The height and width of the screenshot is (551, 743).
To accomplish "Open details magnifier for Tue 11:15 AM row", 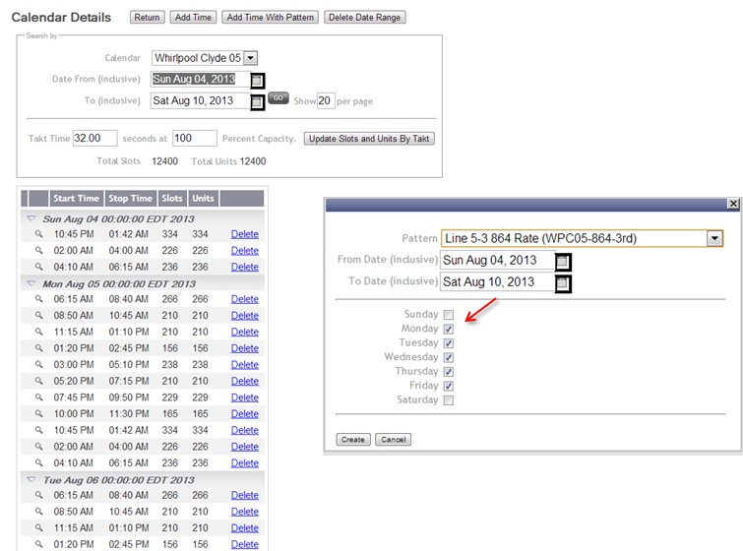I will [x=38, y=527].
